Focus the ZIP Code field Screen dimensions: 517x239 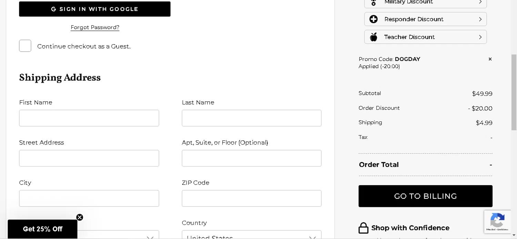pyautogui.click(x=252, y=199)
